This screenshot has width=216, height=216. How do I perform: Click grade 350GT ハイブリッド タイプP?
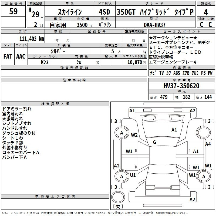coord(155,12)
